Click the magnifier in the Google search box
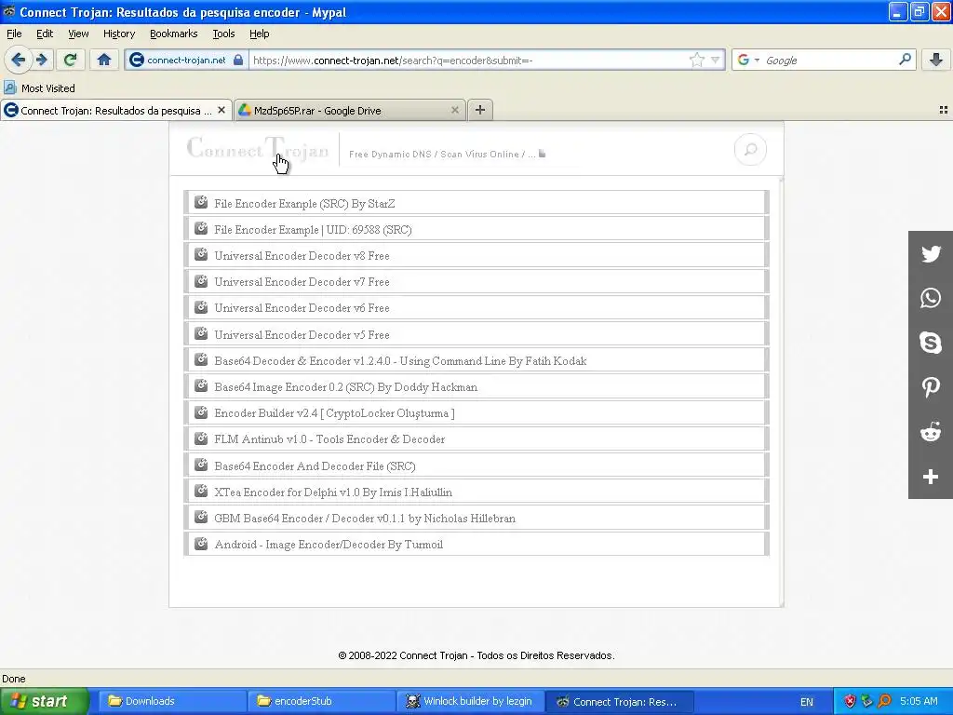 (905, 60)
